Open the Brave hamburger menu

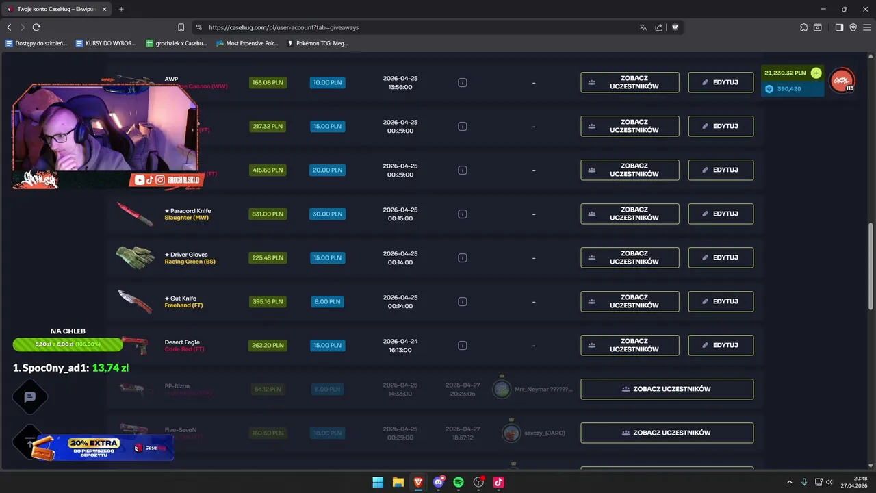[866, 27]
